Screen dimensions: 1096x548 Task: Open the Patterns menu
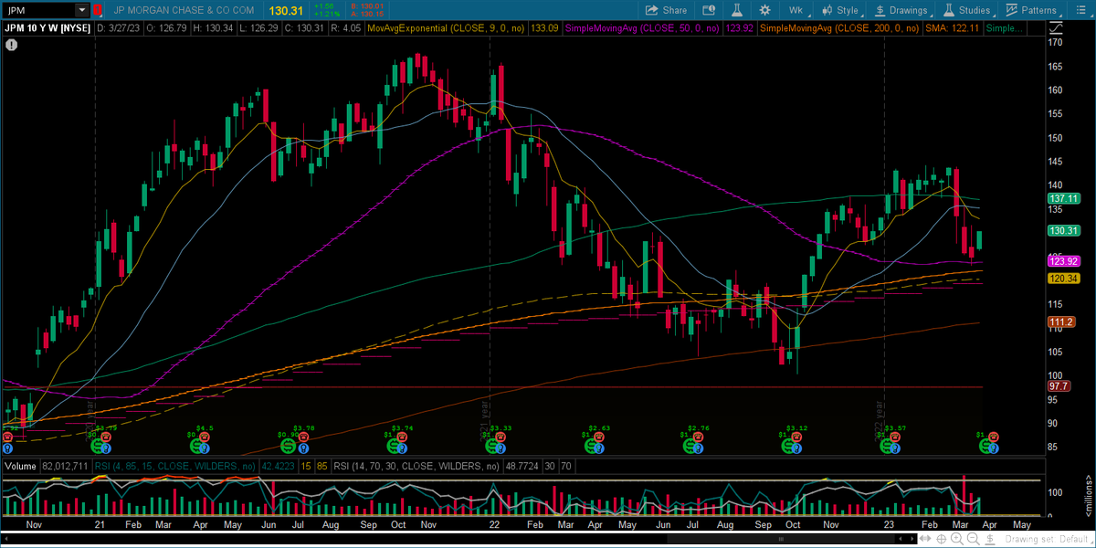(x=1031, y=10)
